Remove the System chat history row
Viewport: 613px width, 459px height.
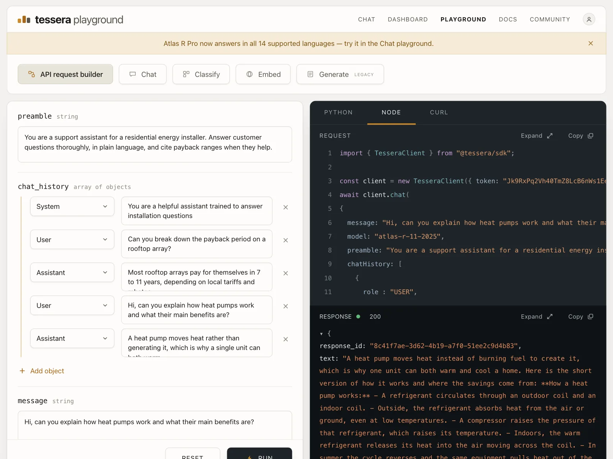[x=285, y=207]
